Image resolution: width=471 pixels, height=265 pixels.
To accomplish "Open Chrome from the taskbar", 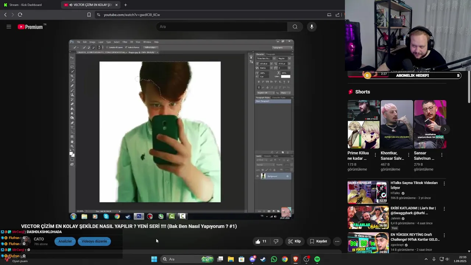I will [x=285, y=259].
